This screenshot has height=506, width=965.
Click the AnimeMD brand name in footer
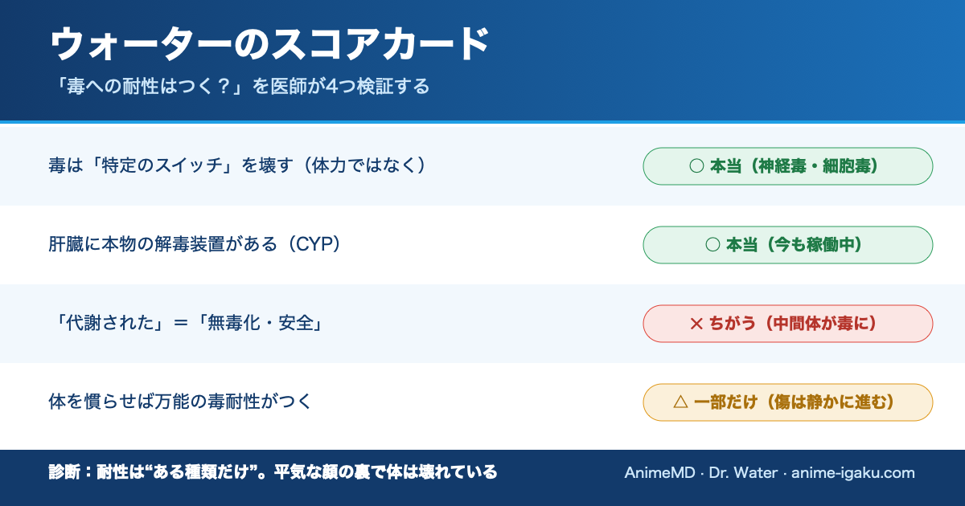(x=659, y=473)
